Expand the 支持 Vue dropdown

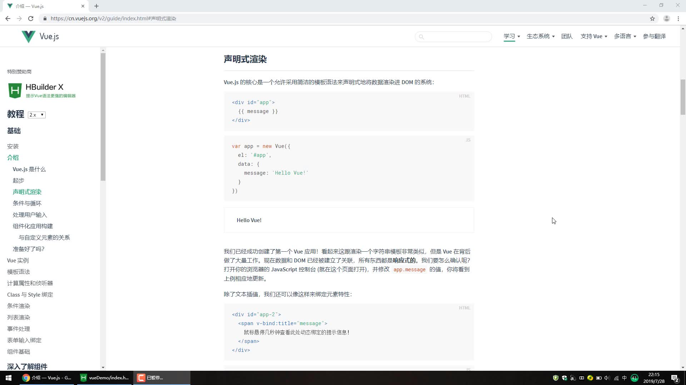tap(594, 36)
